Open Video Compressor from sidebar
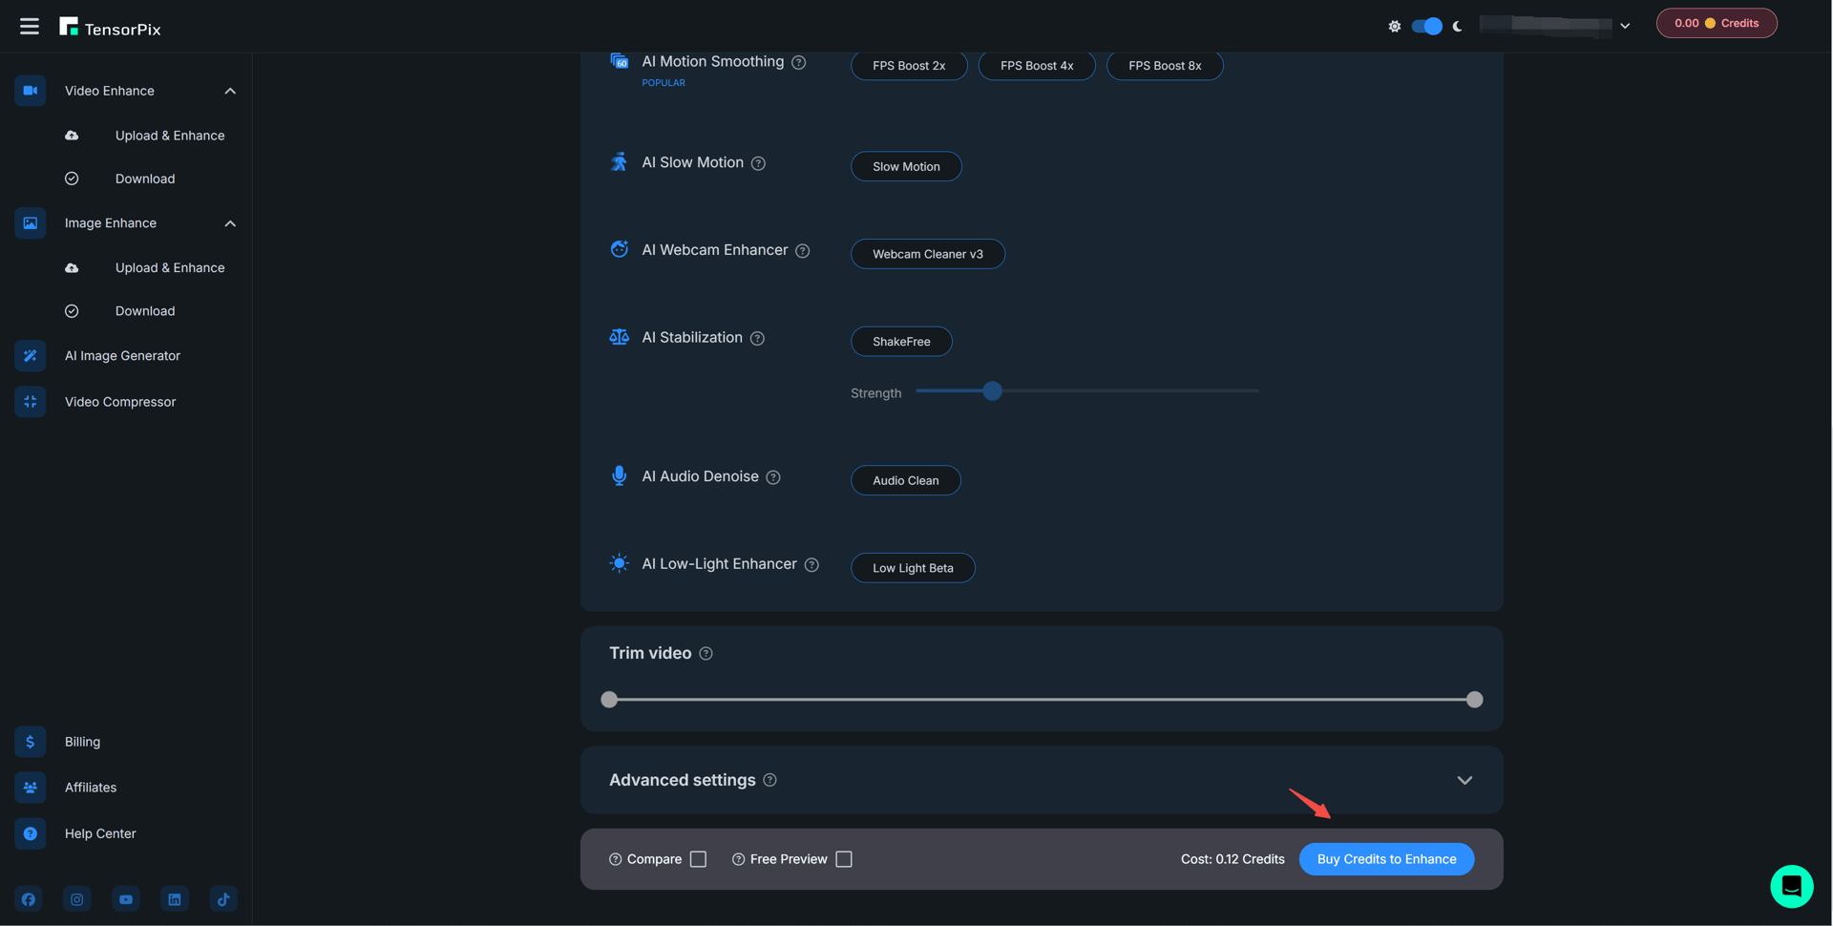1833x926 pixels. coord(120,402)
